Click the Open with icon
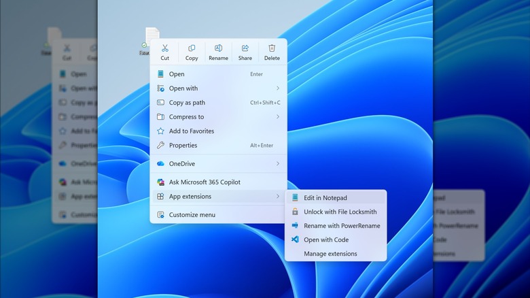This screenshot has height=298, width=530. point(160,88)
